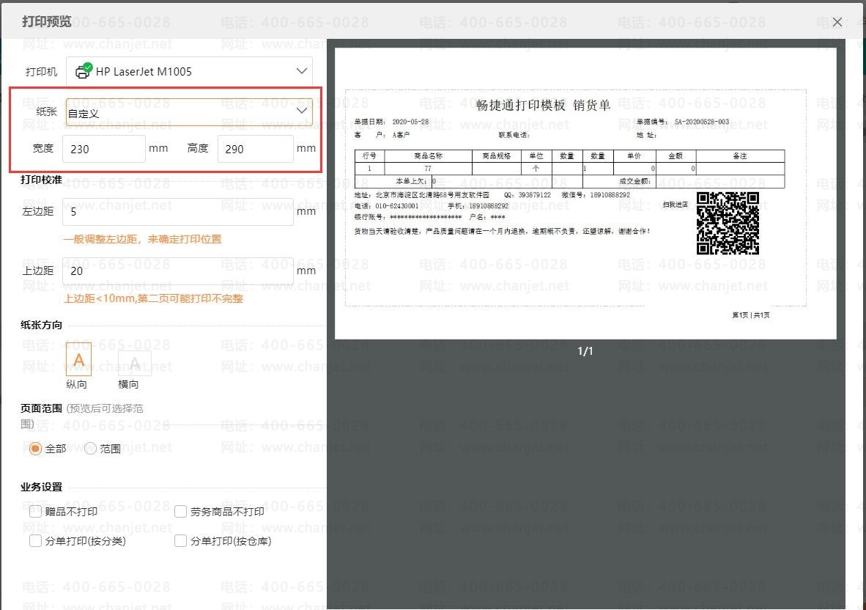
Task: Click the 页面范围 section heading
Action: pos(42,408)
